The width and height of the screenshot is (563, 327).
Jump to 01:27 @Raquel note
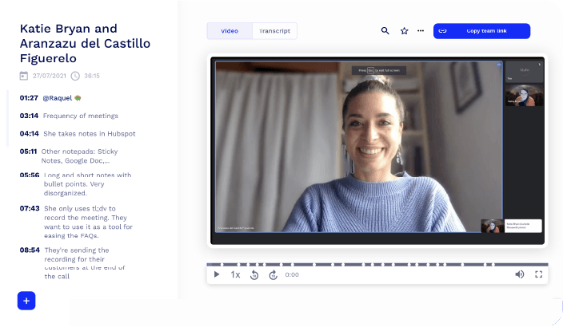29,98
